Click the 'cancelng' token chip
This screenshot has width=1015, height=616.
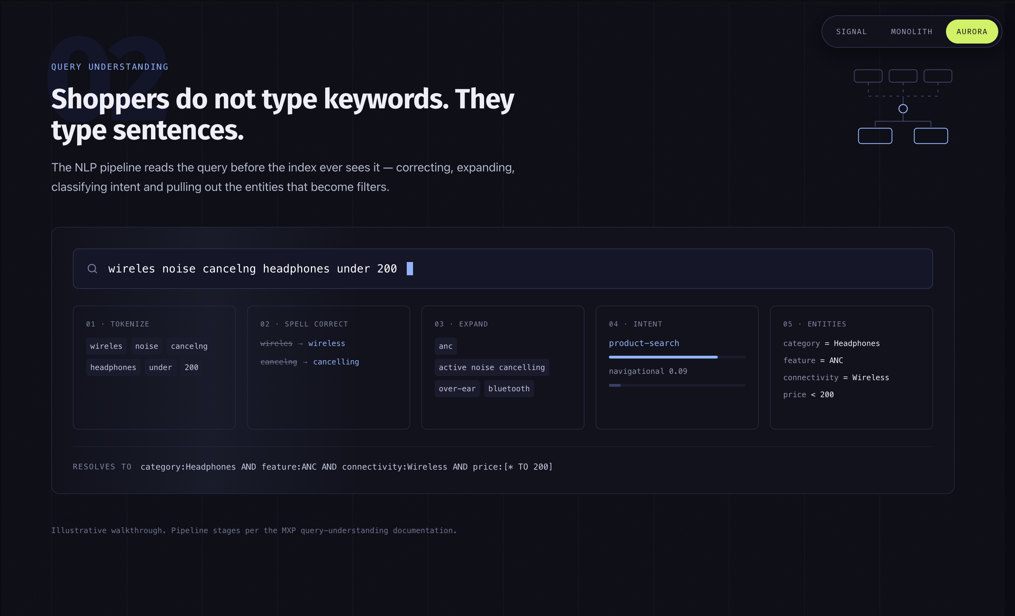pyautogui.click(x=189, y=346)
